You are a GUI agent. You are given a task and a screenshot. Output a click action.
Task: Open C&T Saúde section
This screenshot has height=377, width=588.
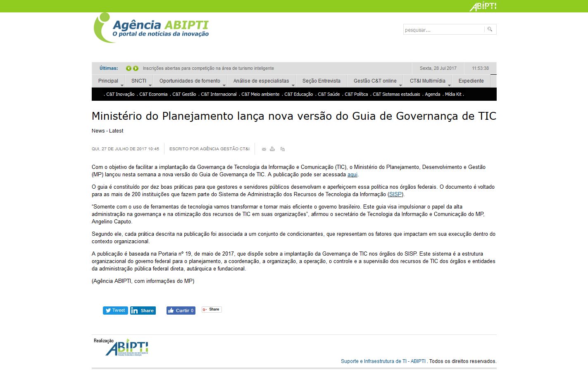(x=329, y=94)
